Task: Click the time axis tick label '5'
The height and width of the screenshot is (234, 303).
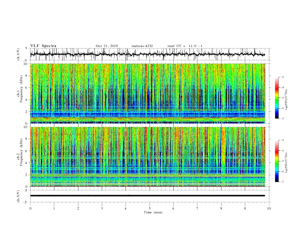Action: [150, 208]
